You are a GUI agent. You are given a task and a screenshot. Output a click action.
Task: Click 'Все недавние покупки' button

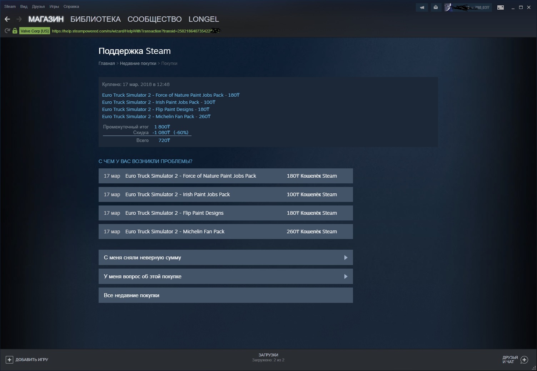tap(225, 295)
